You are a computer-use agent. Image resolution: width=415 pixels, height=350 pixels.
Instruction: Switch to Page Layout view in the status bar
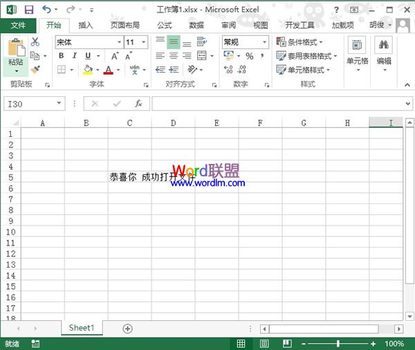[264, 344]
